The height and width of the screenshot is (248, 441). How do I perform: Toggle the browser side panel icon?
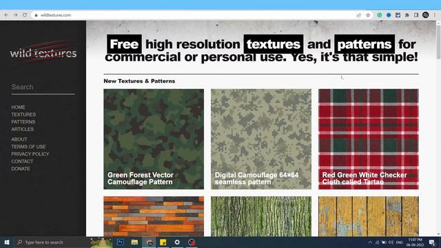coord(416,15)
